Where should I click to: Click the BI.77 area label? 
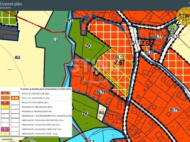click(158, 37)
